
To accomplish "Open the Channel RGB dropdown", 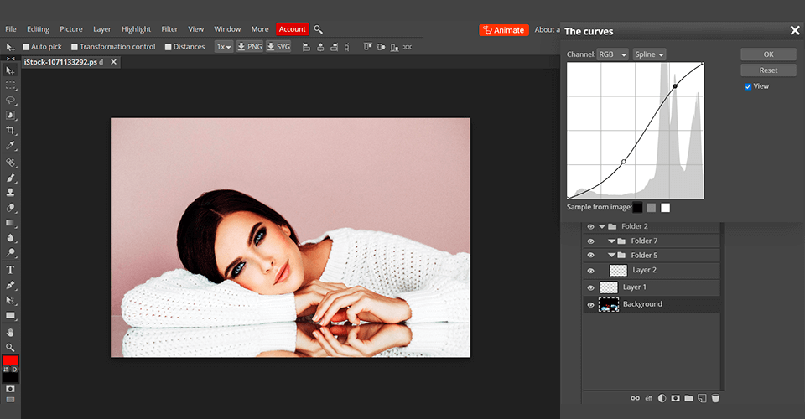I will 611,54.
